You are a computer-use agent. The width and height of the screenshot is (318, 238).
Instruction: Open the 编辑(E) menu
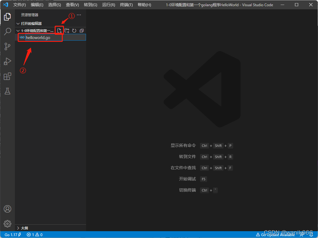click(37, 5)
